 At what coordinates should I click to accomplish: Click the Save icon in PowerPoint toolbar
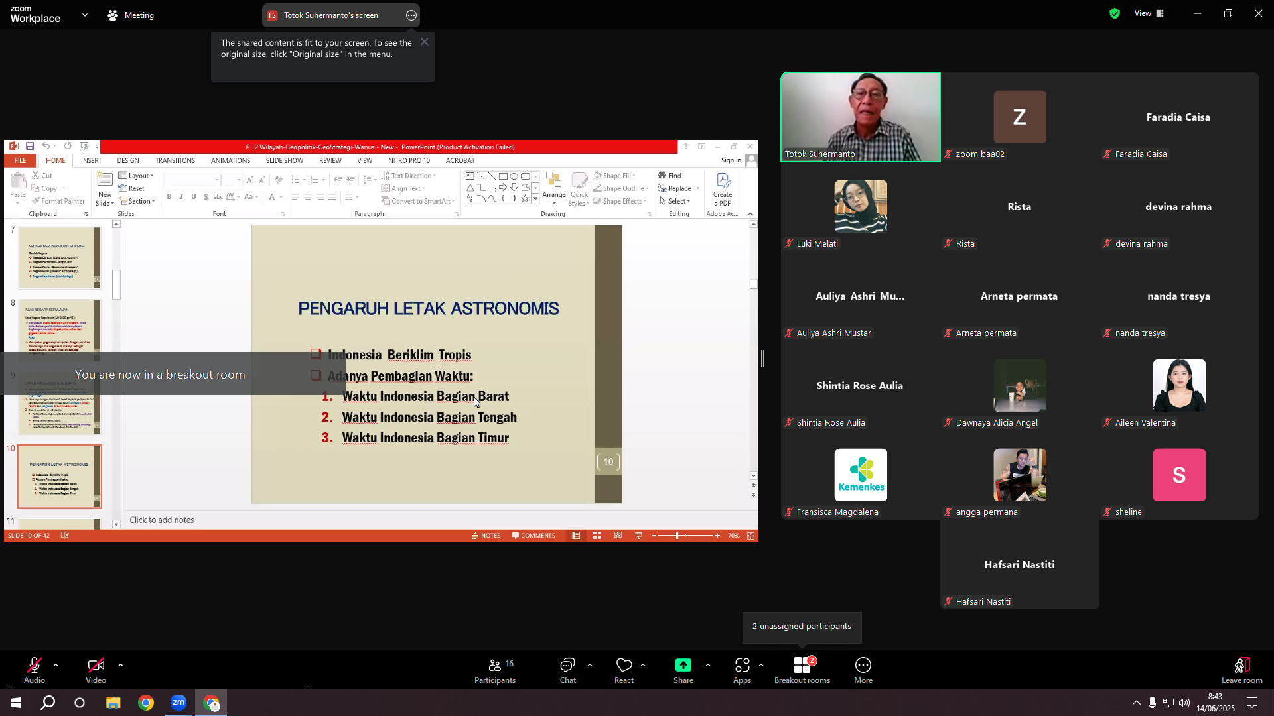[x=30, y=146]
